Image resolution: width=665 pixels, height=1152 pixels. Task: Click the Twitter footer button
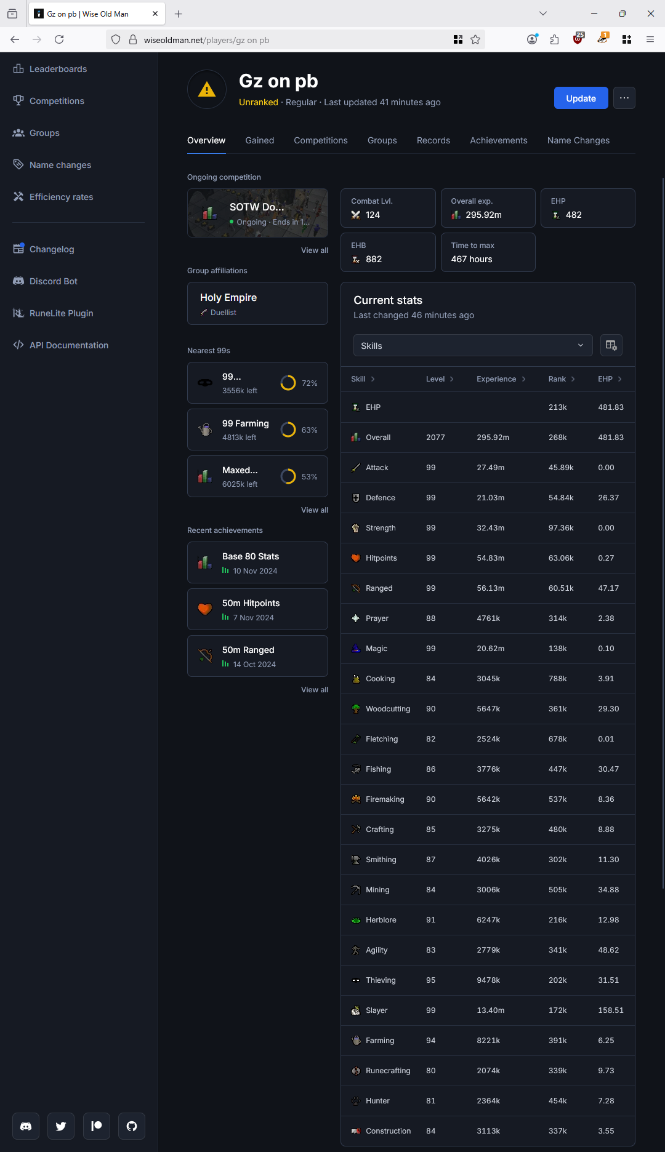tap(61, 1126)
